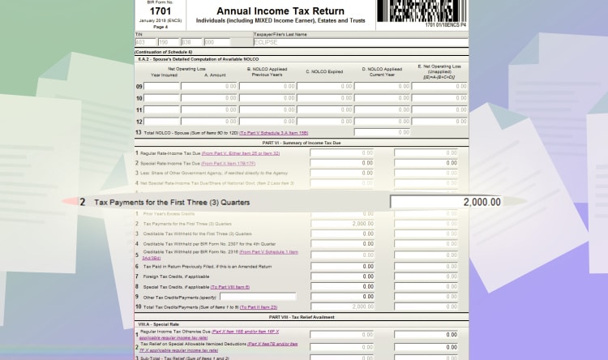Select first Form No. 2307 4th Quarter amount field

(342, 243)
